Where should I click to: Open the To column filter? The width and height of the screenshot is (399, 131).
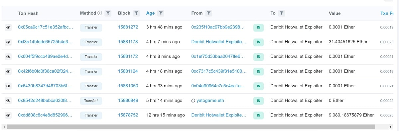pyautogui.click(x=281, y=13)
